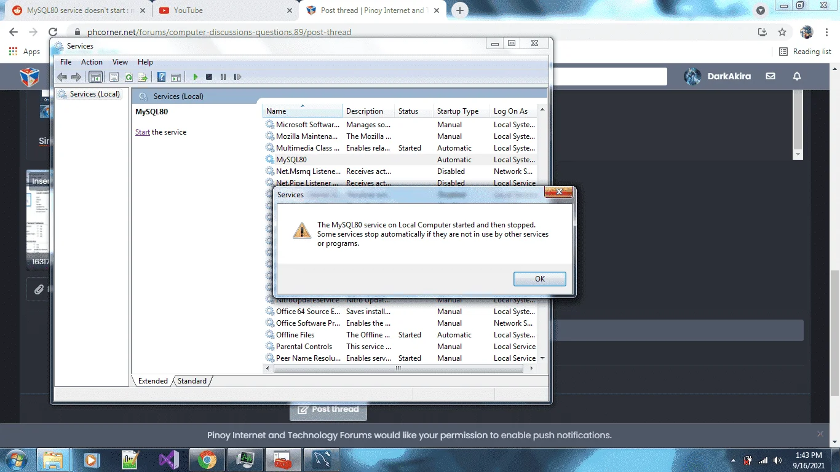The height and width of the screenshot is (472, 840).
Task: Switch to the MySQL80 service doesn't start tab
Action: (x=78, y=10)
